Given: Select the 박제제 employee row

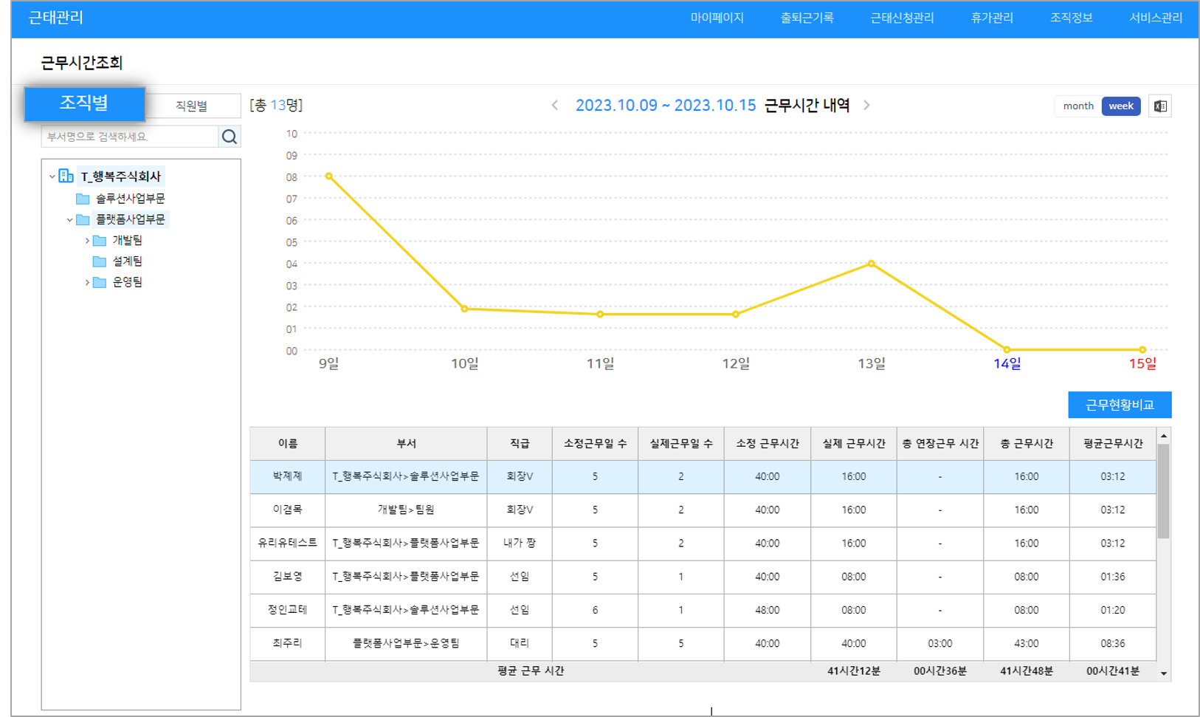Looking at the screenshot, I should tap(703, 477).
